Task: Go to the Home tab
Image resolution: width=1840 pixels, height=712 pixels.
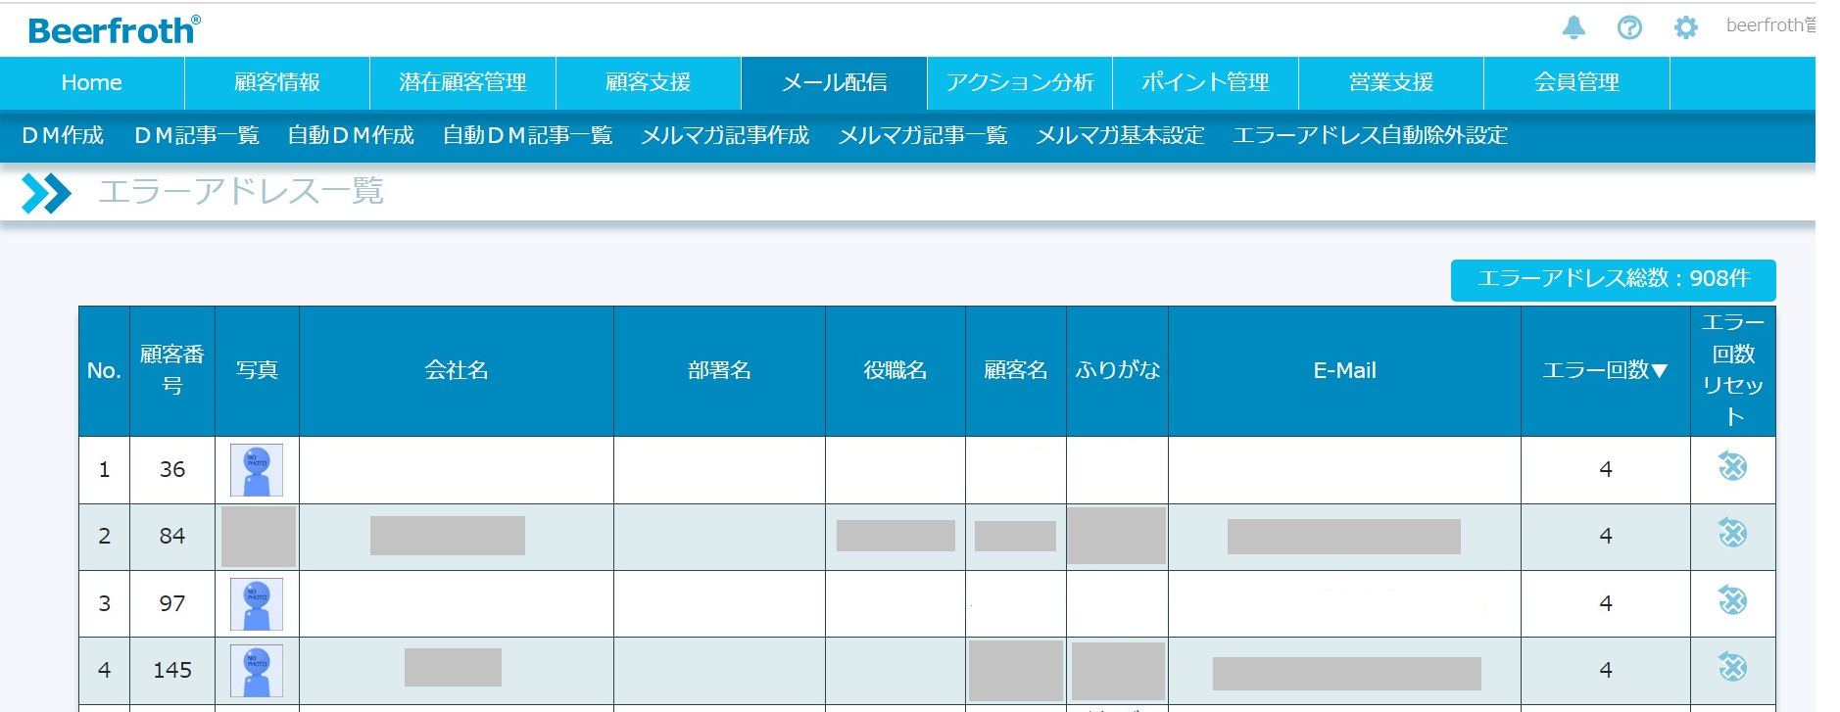Action: [92, 83]
